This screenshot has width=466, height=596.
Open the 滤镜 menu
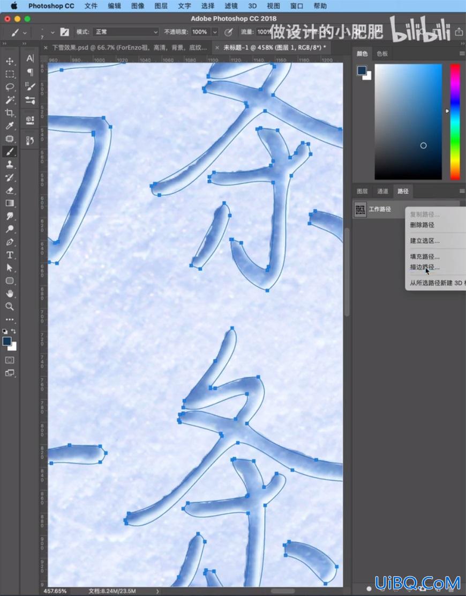[x=231, y=6]
